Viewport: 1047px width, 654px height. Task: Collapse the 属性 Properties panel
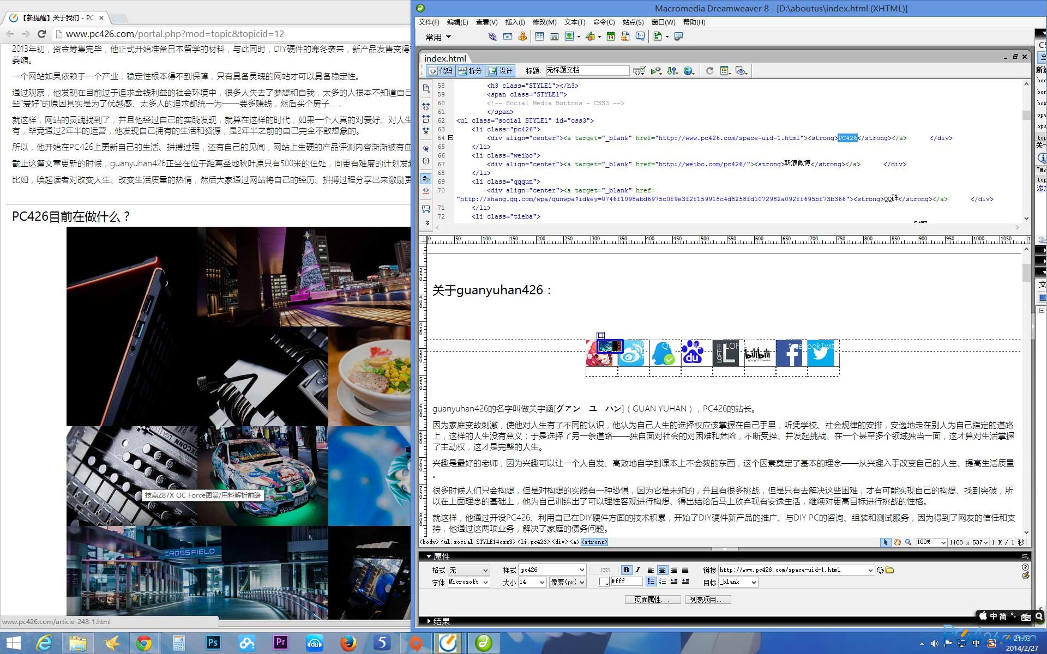pyautogui.click(x=428, y=556)
